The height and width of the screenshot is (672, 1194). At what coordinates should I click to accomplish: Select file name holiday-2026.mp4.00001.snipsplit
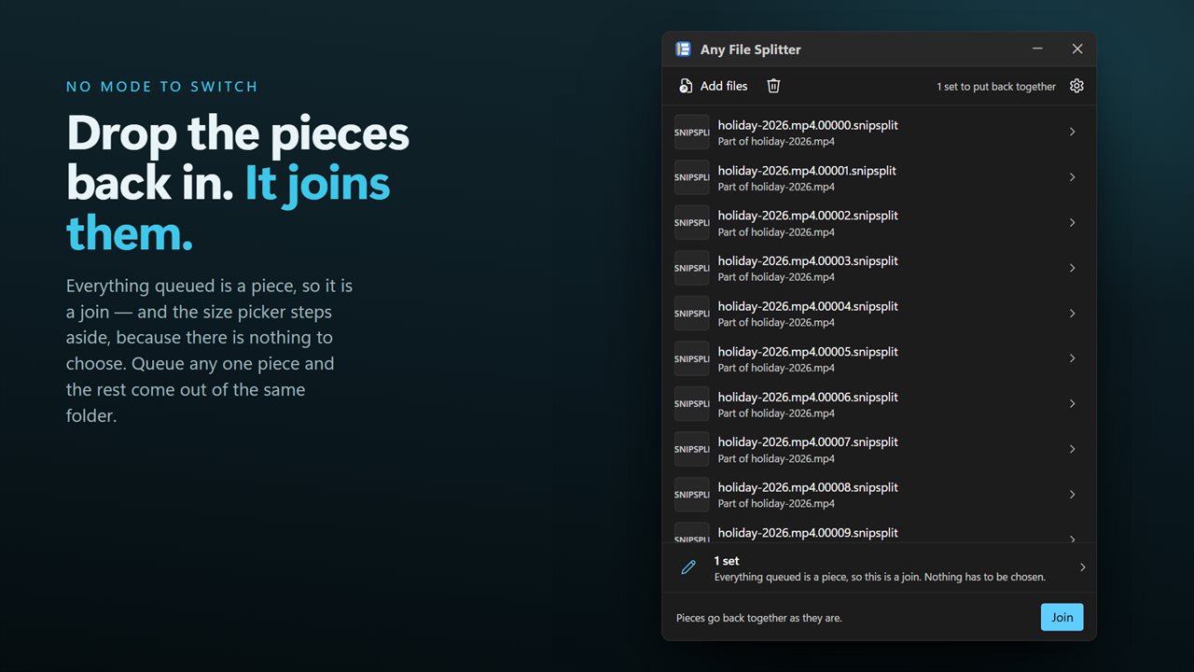807,171
